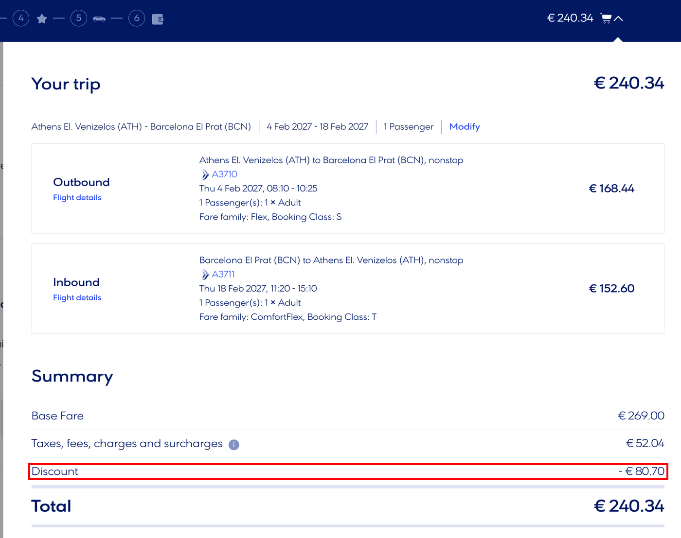Viewport: 681px width, 538px height.
Task: Click the airline logo next to A3711
Action: [x=205, y=275]
